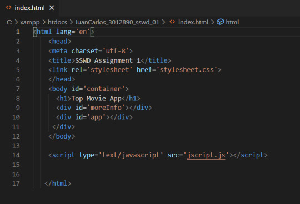Expand the chevron after xampp
The width and height of the screenshot is (300, 204).
coord(44,22)
